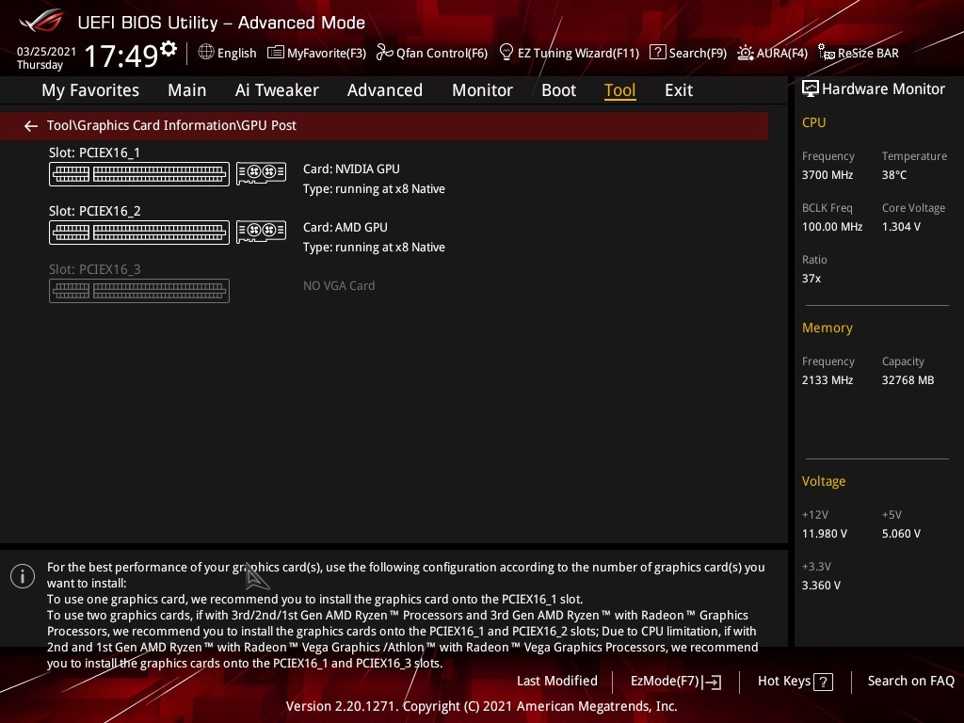Click the Ratio value 37x

pos(811,279)
